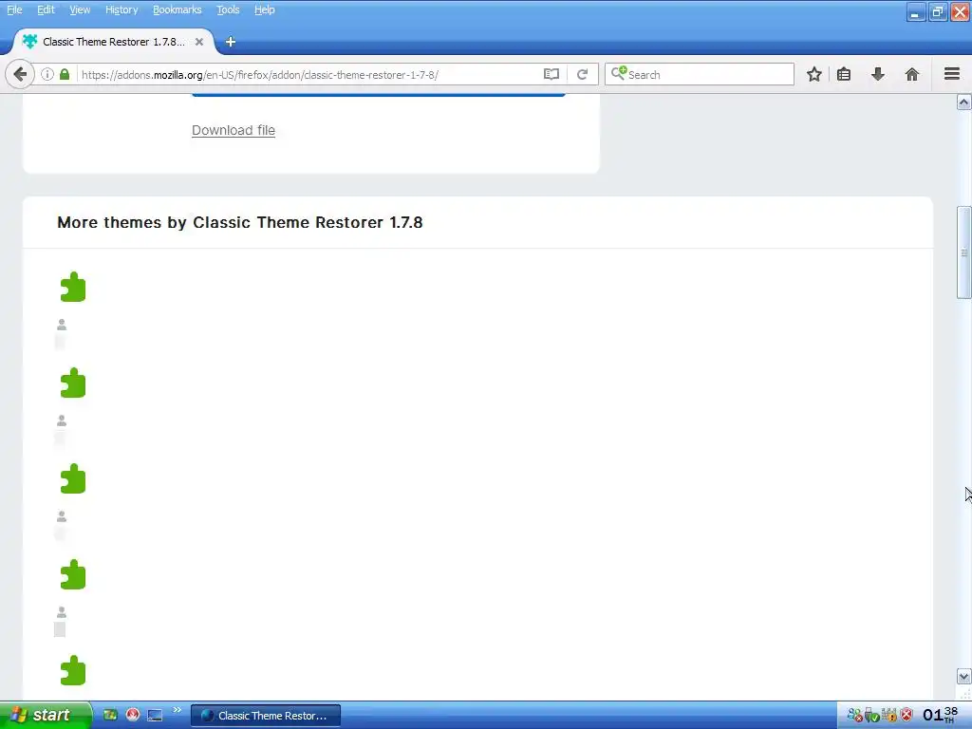Click the fifth green puzzle-piece icon at the page bottom

[x=72, y=671]
